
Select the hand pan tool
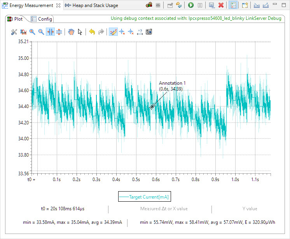[x=71, y=32]
